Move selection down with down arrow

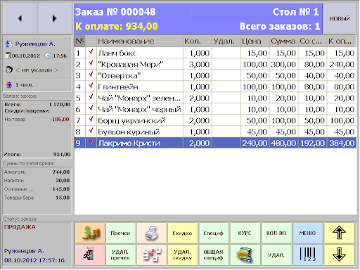[x=339, y=255]
